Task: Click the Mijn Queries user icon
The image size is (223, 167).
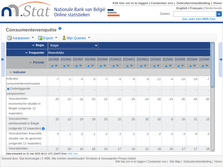Action: tap(64, 38)
